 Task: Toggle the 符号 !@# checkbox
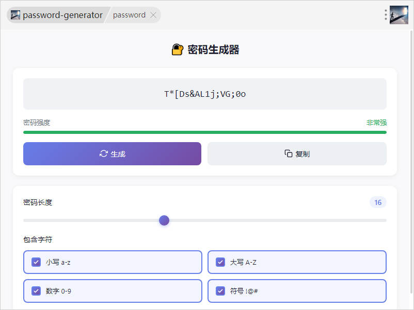pyautogui.click(x=220, y=291)
